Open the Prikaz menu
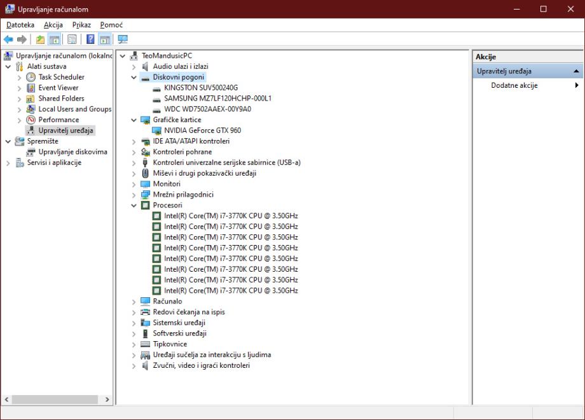This screenshot has width=585, height=420. [x=81, y=25]
